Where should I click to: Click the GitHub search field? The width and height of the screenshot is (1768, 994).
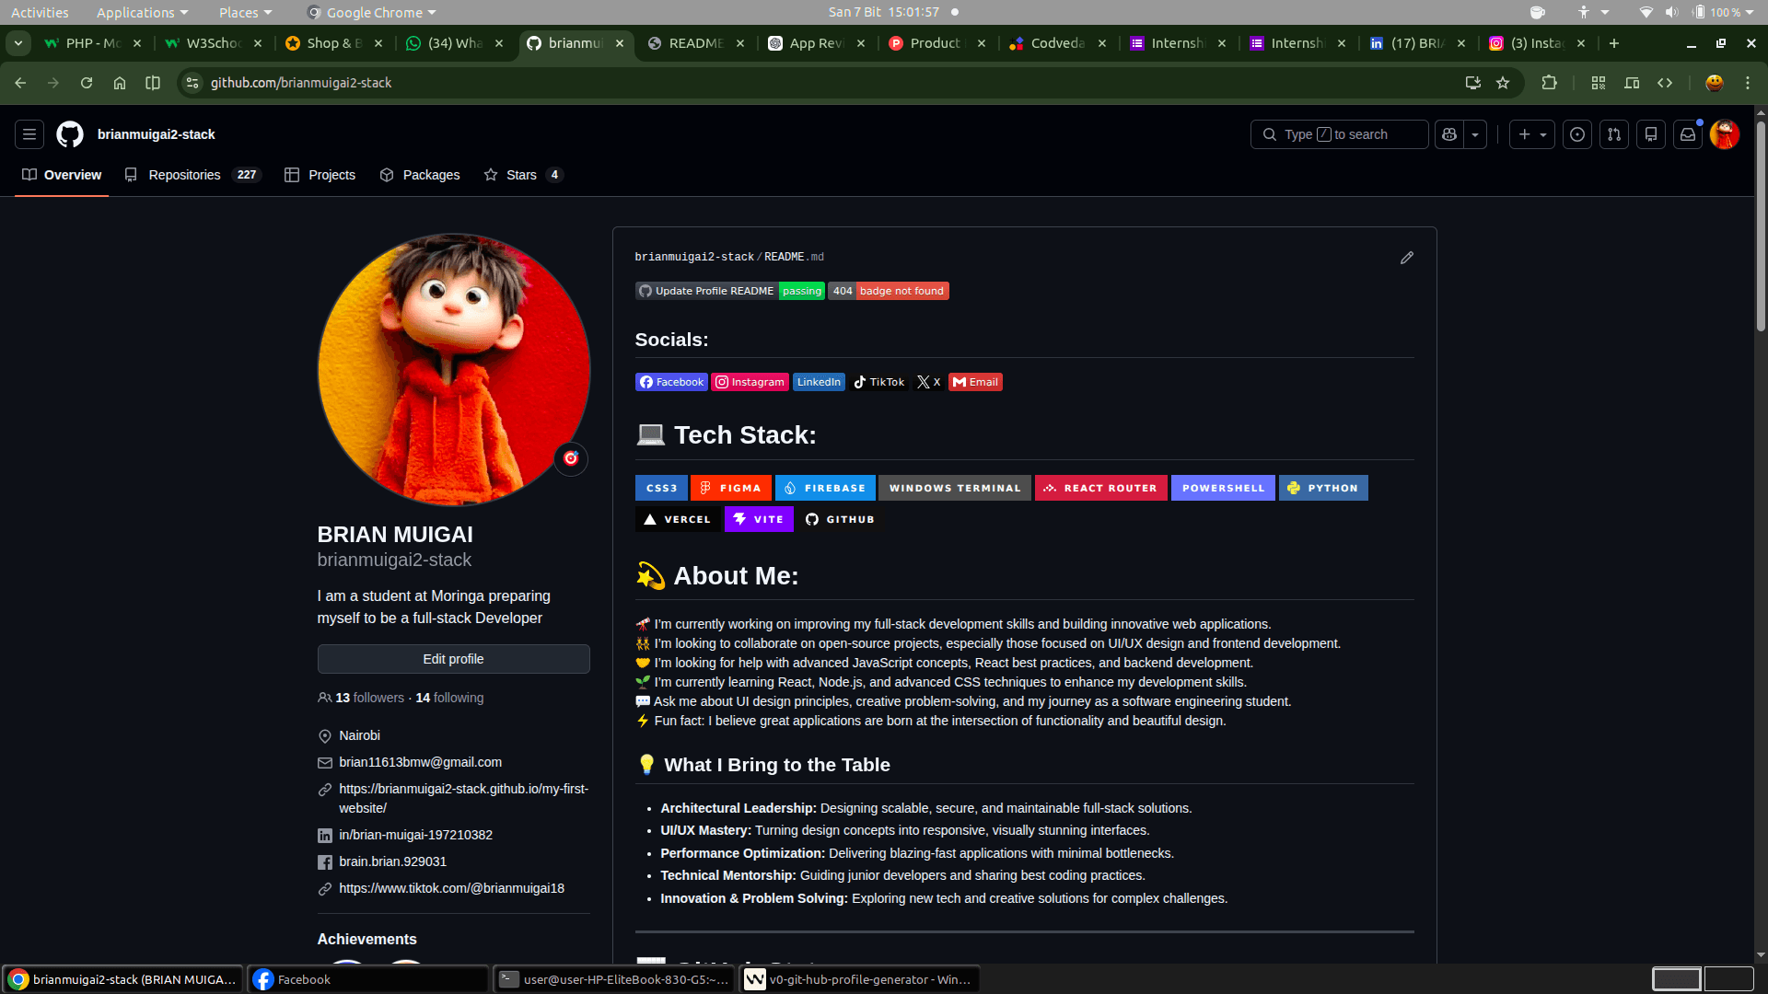1340,134
